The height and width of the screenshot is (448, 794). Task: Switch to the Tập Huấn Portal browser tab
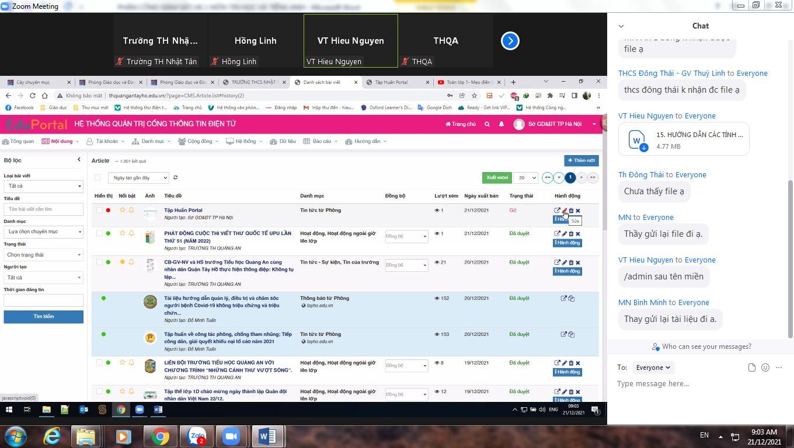391,82
